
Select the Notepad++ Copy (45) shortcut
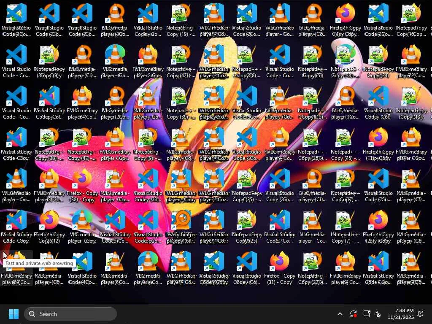click(345, 145)
